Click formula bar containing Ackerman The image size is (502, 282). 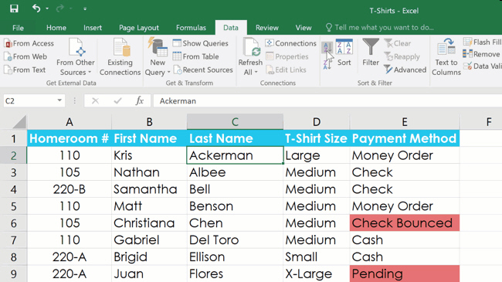[x=327, y=101]
